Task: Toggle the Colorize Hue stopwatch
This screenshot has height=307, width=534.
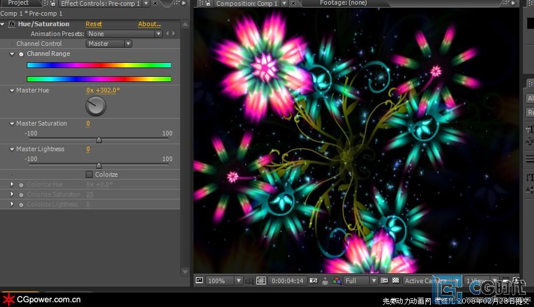Action: point(21,185)
